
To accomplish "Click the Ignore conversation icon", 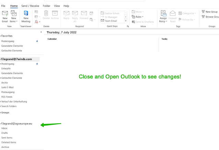I will point(36,12).
